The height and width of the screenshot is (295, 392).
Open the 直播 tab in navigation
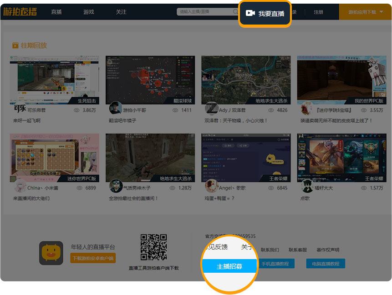[x=57, y=12]
